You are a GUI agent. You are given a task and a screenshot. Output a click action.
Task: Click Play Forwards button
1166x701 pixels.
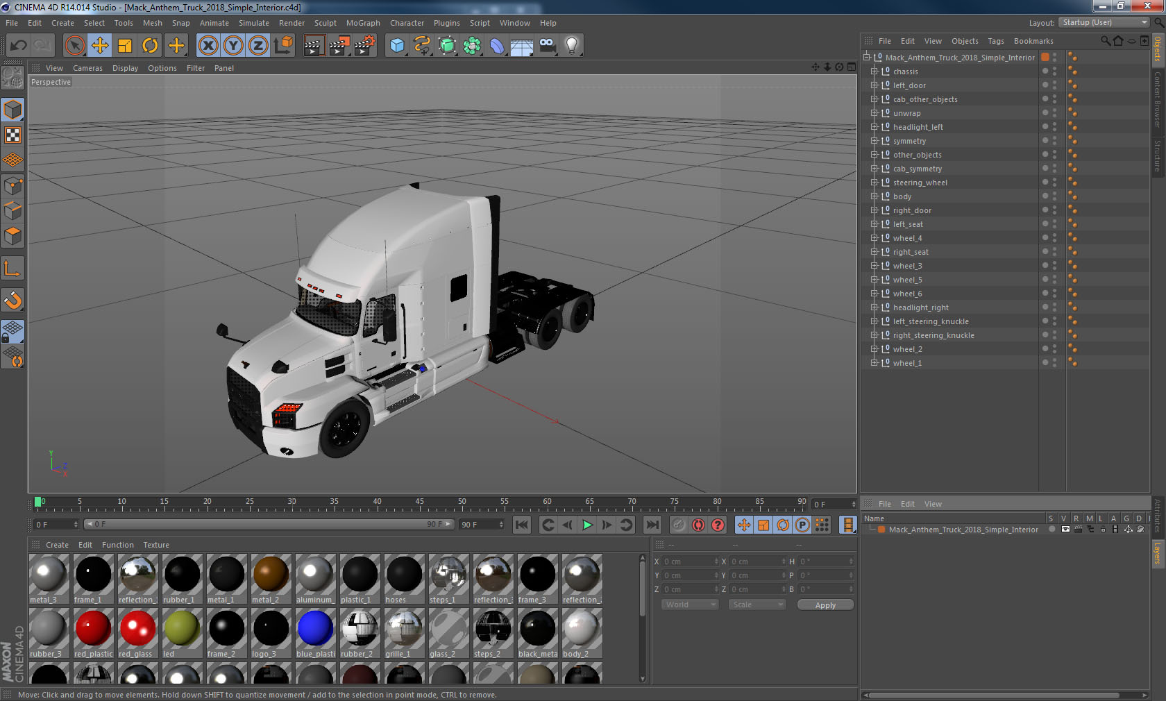587,525
